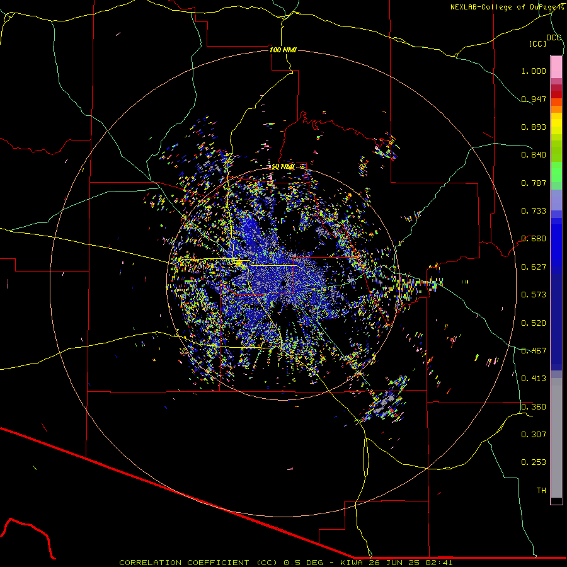The image size is (567, 567).
Task: Click the 0.733 legend value
Action: (x=534, y=211)
